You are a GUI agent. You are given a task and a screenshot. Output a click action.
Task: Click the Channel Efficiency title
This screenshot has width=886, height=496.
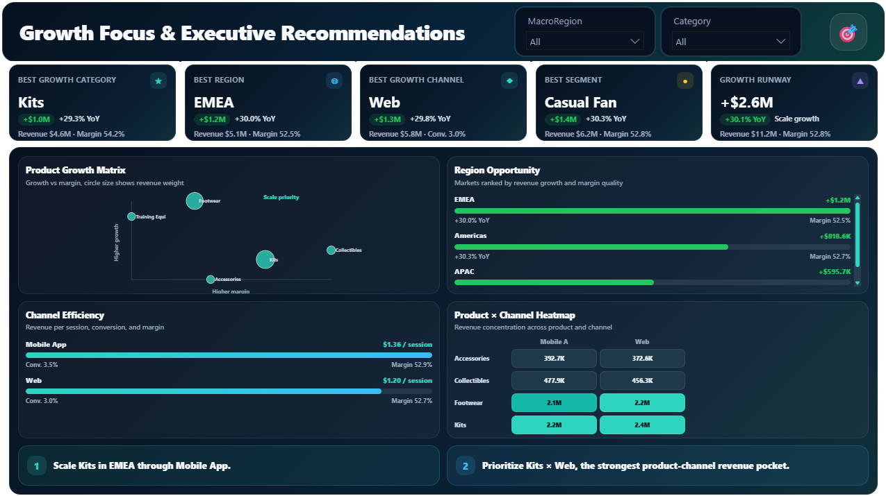pyautogui.click(x=65, y=315)
